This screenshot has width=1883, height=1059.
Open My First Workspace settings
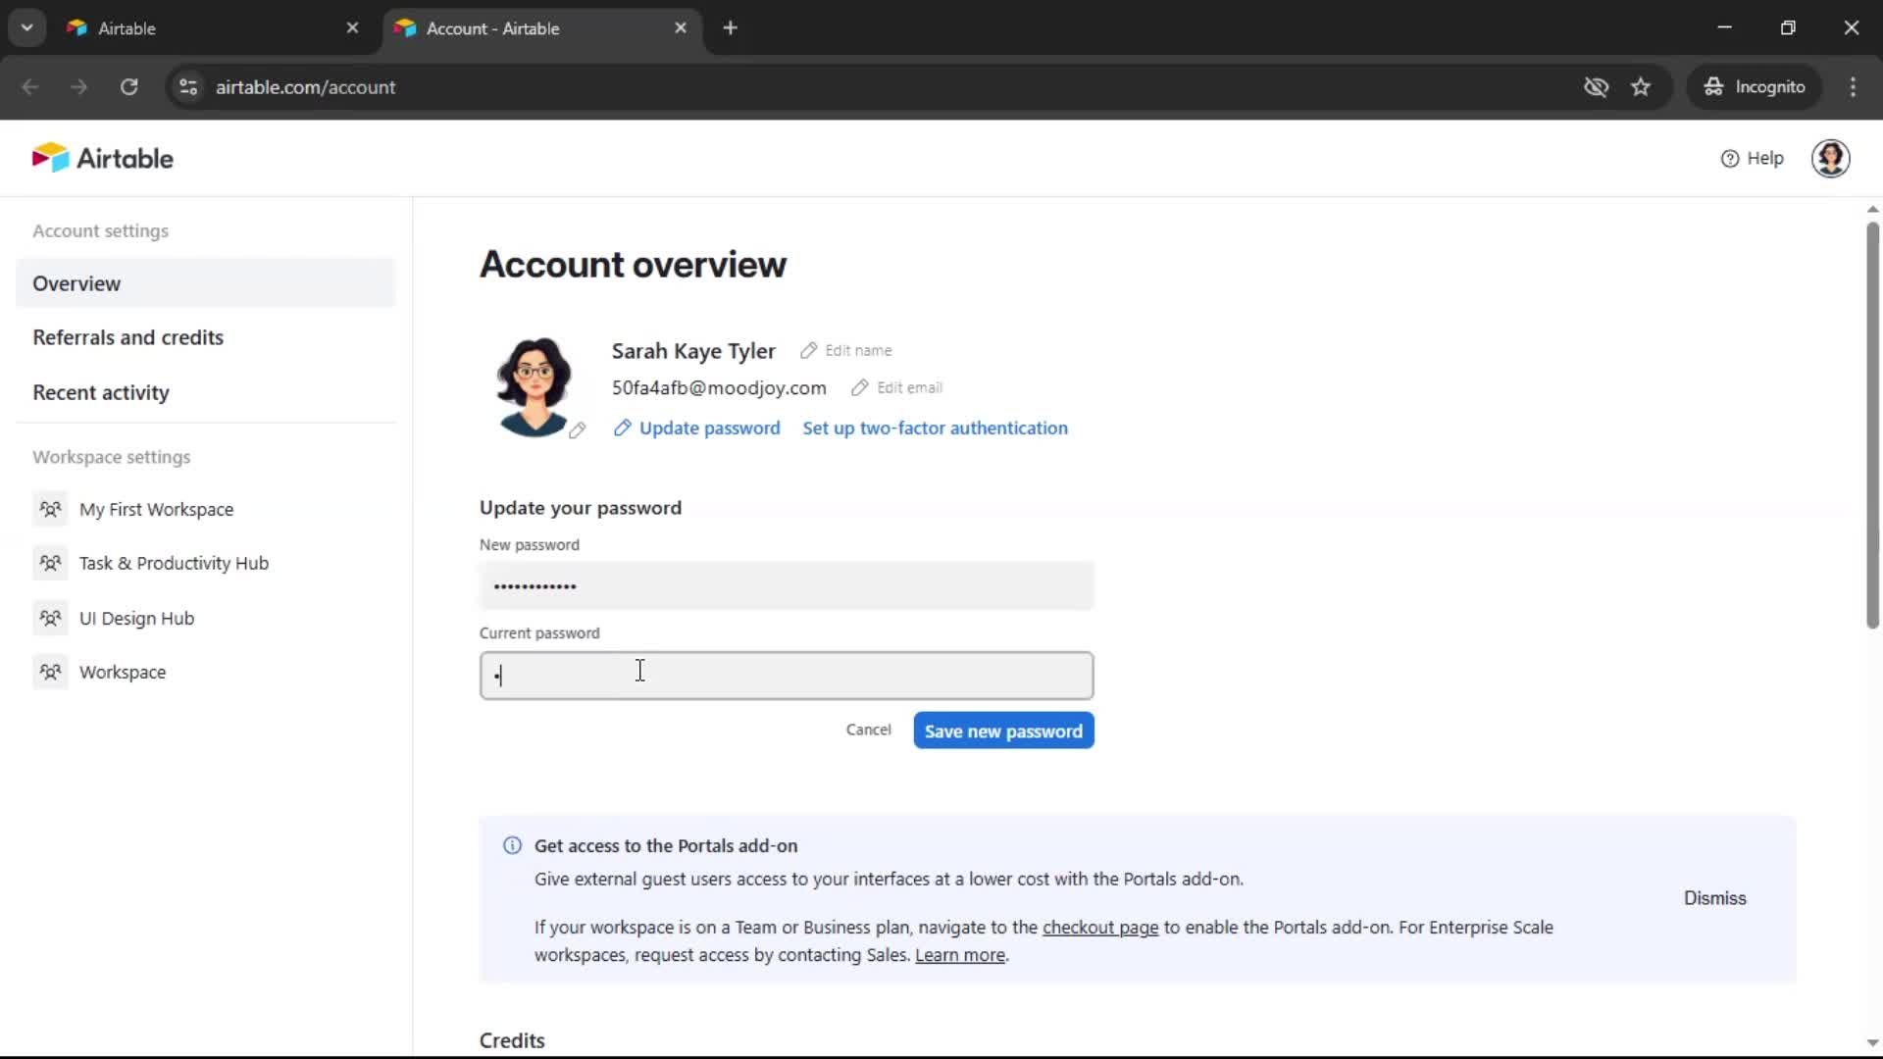[x=156, y=509]
